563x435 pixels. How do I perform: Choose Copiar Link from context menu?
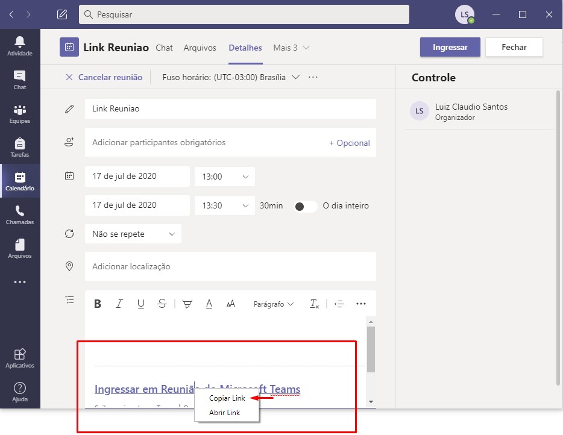[227, 398]
